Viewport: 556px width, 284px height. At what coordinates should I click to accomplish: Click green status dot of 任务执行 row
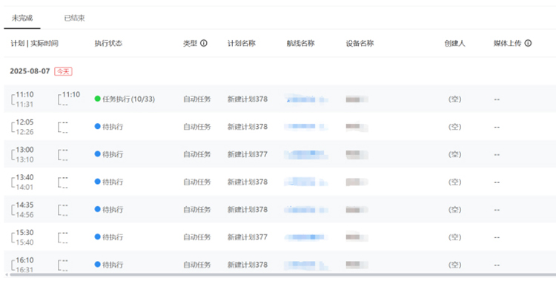pos(98,99)
